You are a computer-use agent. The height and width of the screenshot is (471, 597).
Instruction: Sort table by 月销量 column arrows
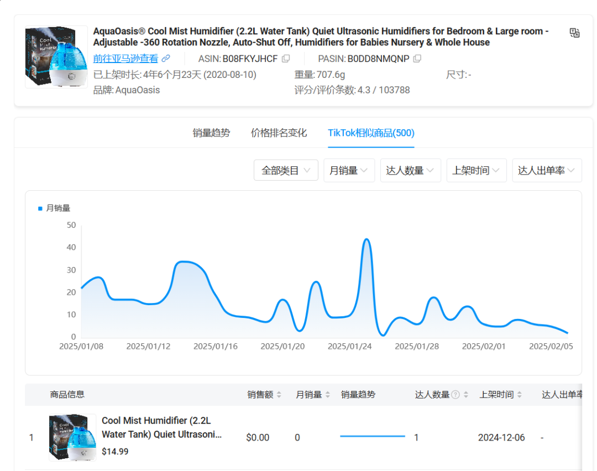pos(328,395)
